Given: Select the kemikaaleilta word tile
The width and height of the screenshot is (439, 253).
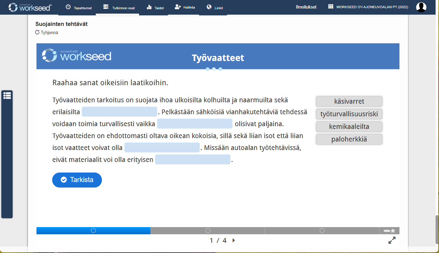Looking at the screenshot, I should coord(349,126).
